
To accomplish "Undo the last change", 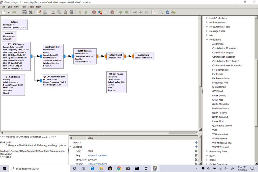I will (80, 12).
